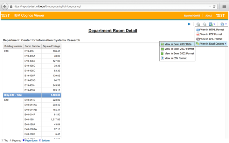The image size is (229, 143).
Task: Choose View in PDF Format
Action: (211, 34)
